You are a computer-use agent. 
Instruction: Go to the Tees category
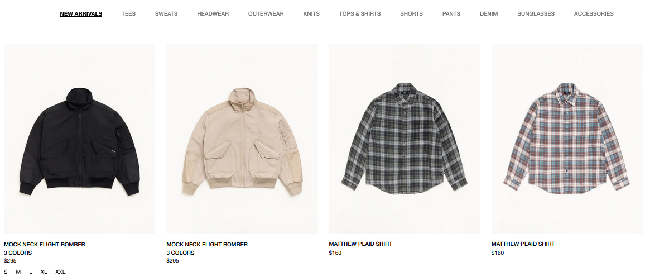click(128, 13)
